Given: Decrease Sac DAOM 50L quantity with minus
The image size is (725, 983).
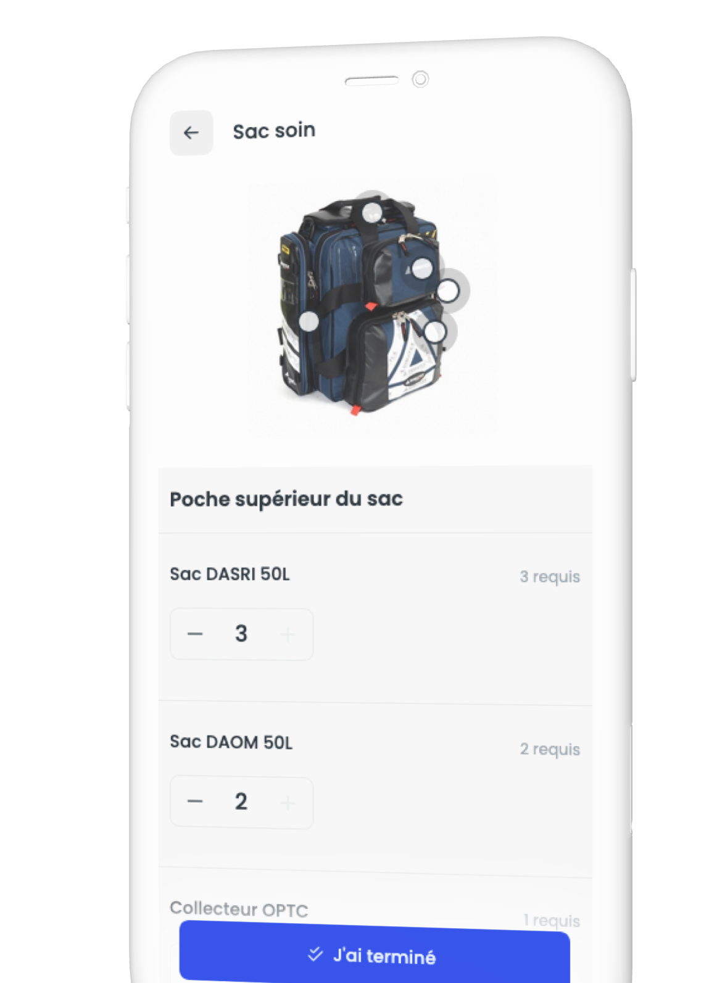Looking at the screenshot, I should [195, 801].
